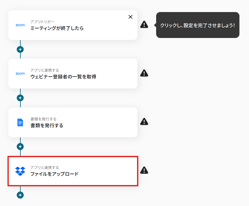
Task: Click アプリと連携する label on the Zoom card
Action: coord(45,70)
